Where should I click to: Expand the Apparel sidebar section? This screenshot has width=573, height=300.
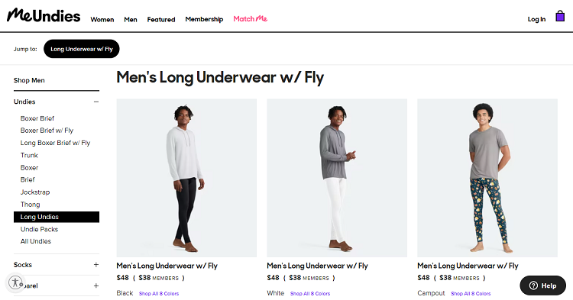coord(96,285)
